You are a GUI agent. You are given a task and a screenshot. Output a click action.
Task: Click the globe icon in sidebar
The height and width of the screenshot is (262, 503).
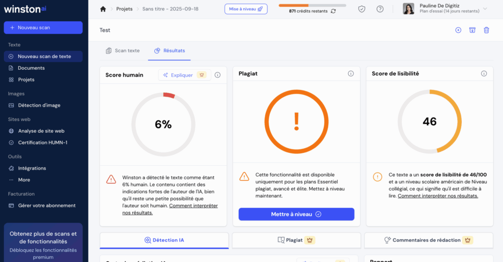[x=11, y=131]
